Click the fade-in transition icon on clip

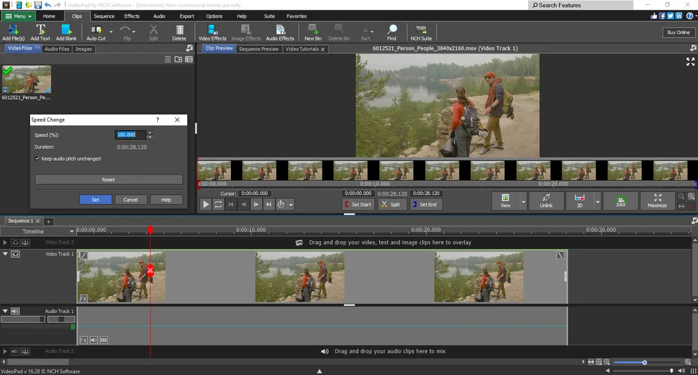pos(83,255)
